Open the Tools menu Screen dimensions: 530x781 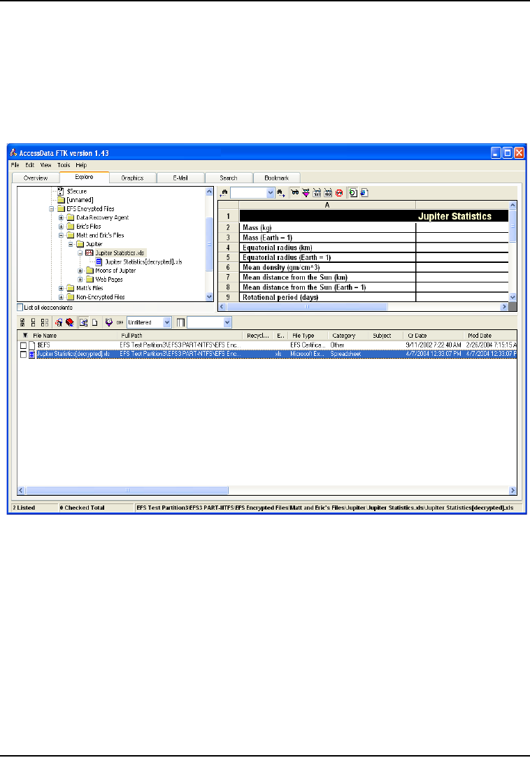coord(64,165)
